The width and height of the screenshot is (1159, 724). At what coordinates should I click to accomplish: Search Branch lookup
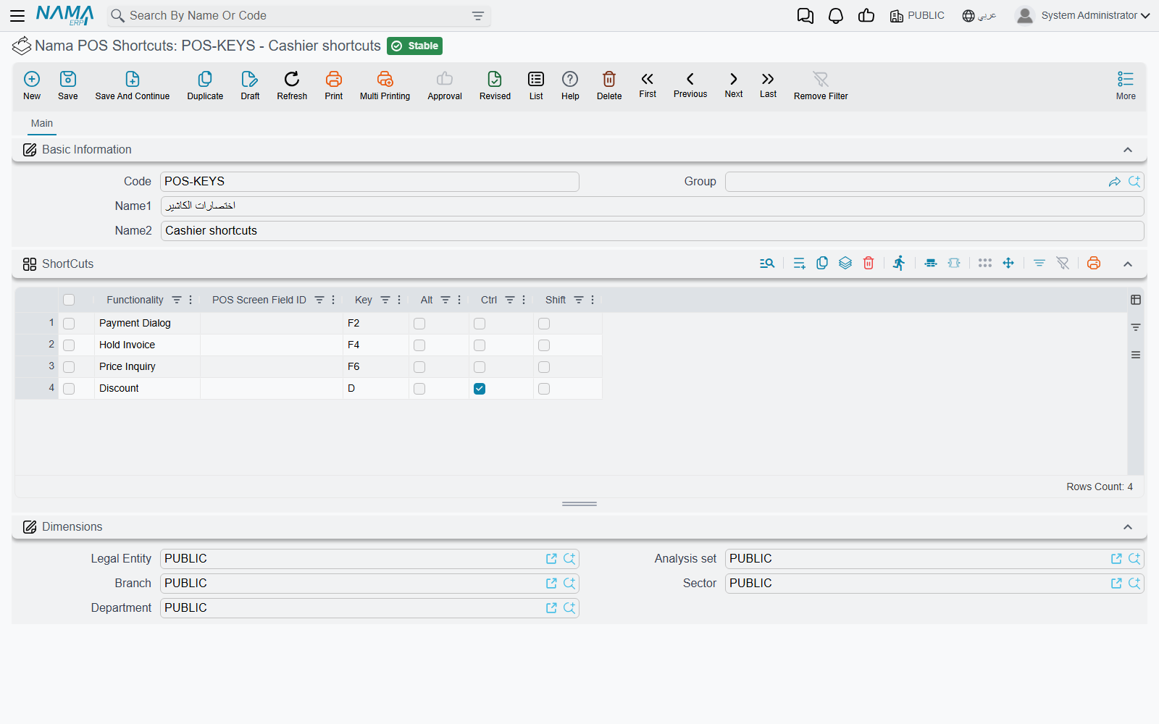pos(569,584)
